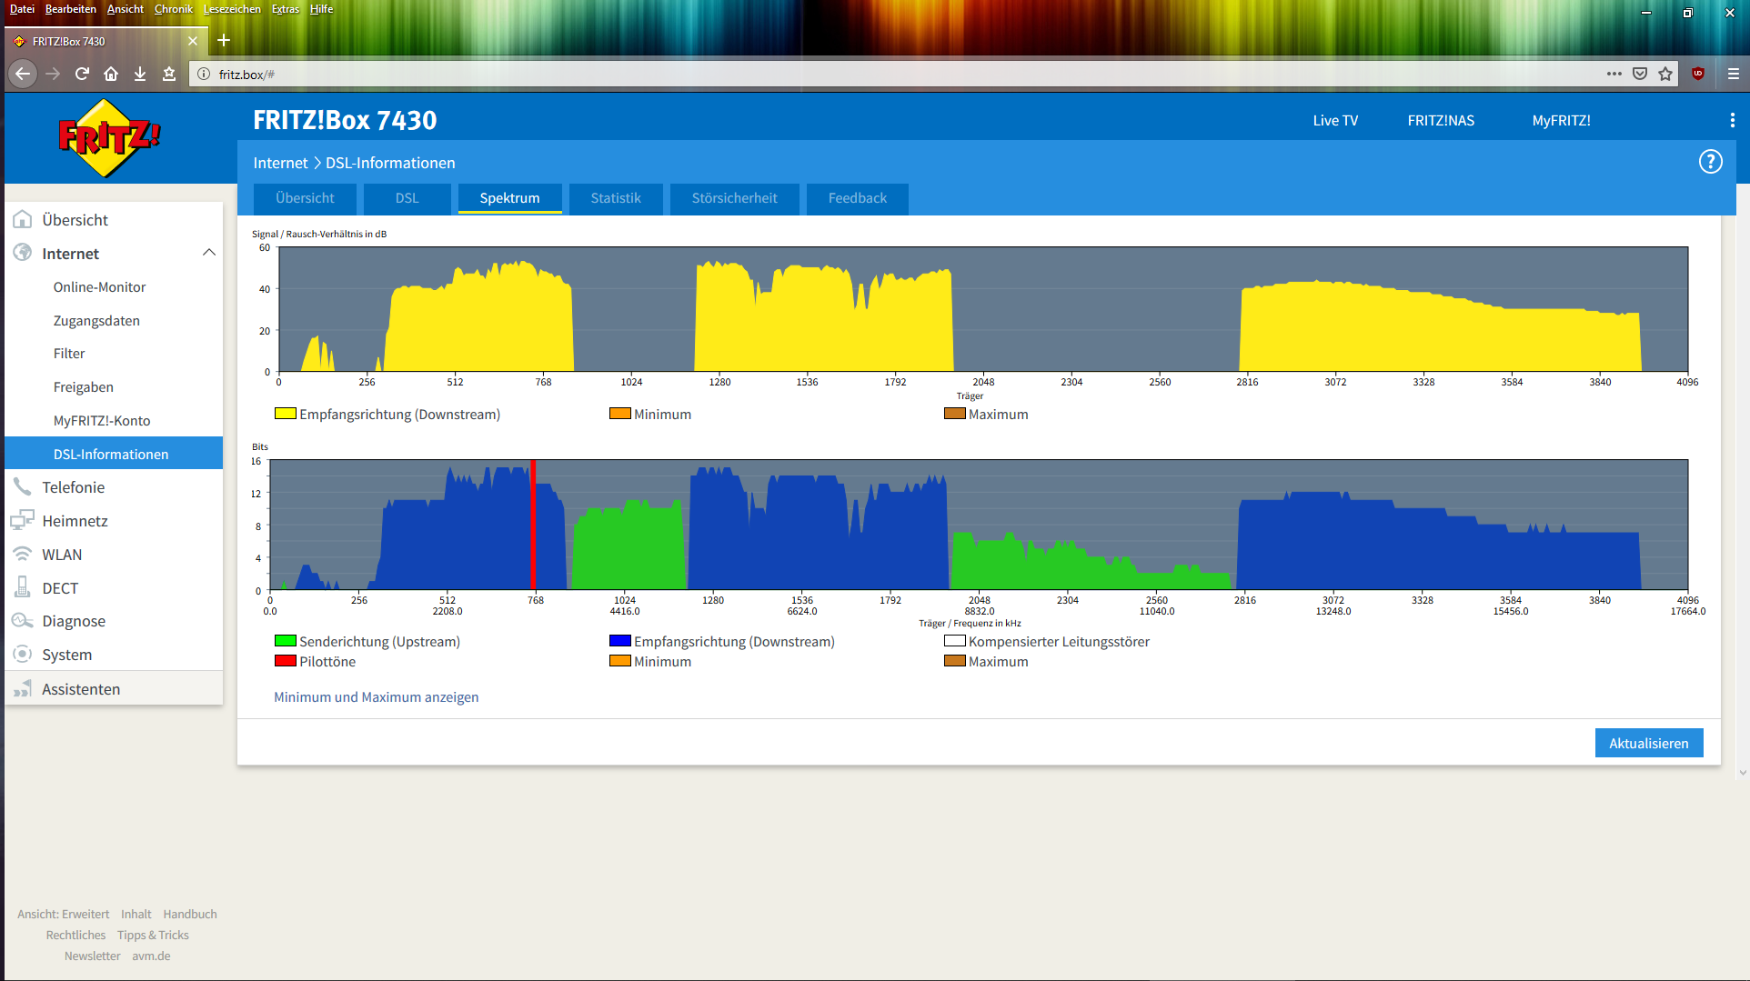The image size is (1750, 981).
Task: Open Tipps & Tricks footer link
Action: tap(153, 935)
